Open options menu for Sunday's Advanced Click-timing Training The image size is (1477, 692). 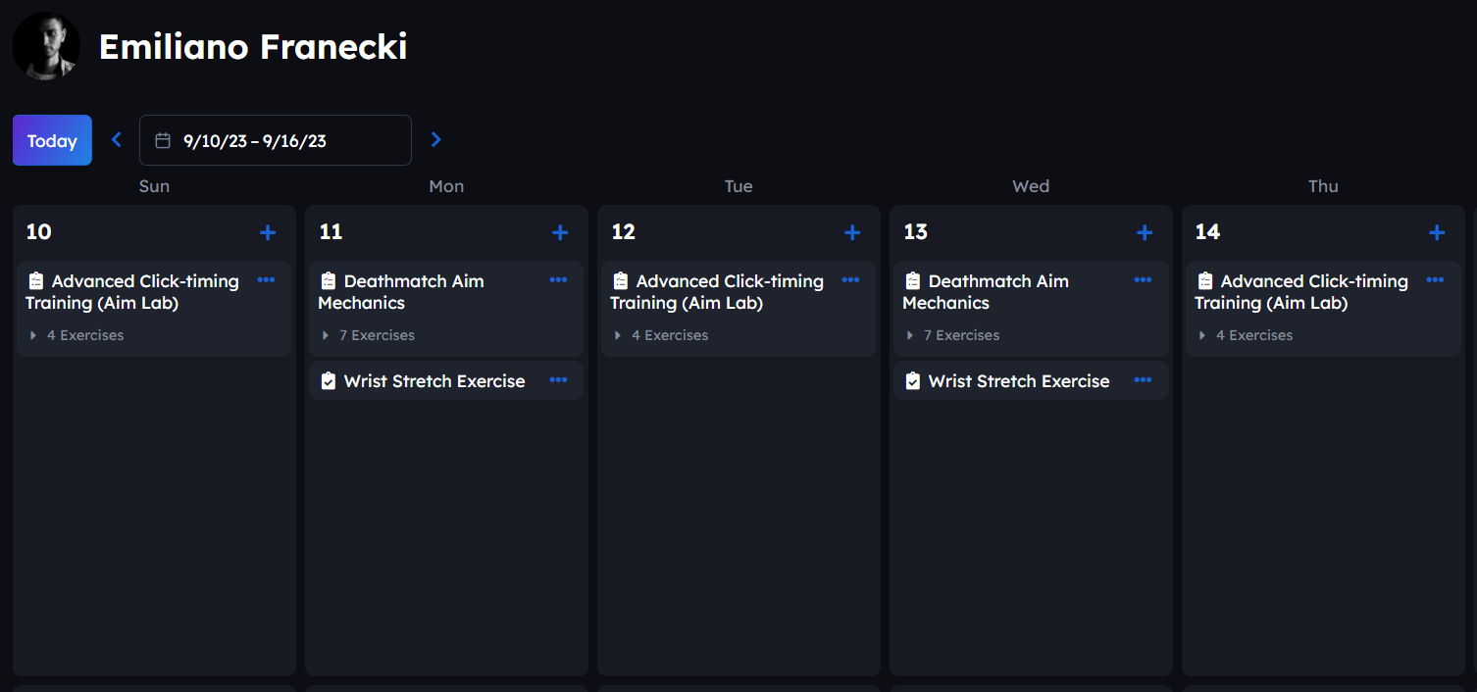(x=266, y=280)
